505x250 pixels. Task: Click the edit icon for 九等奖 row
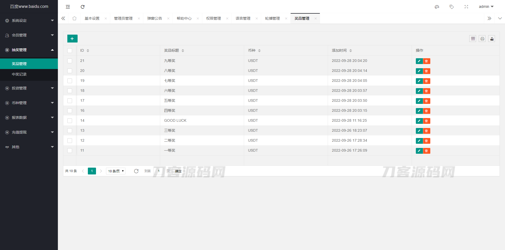(x=419, y=61)
